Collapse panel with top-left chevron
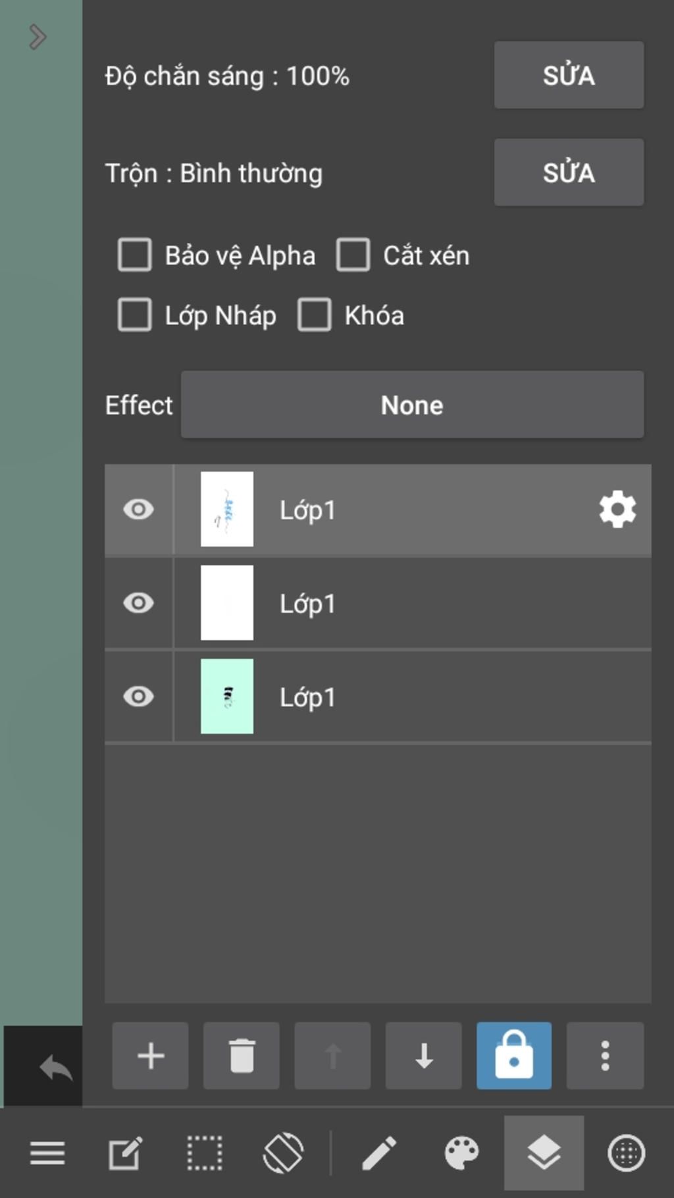The height and width of the screenshot is (1198, 674). click(37, 37)
